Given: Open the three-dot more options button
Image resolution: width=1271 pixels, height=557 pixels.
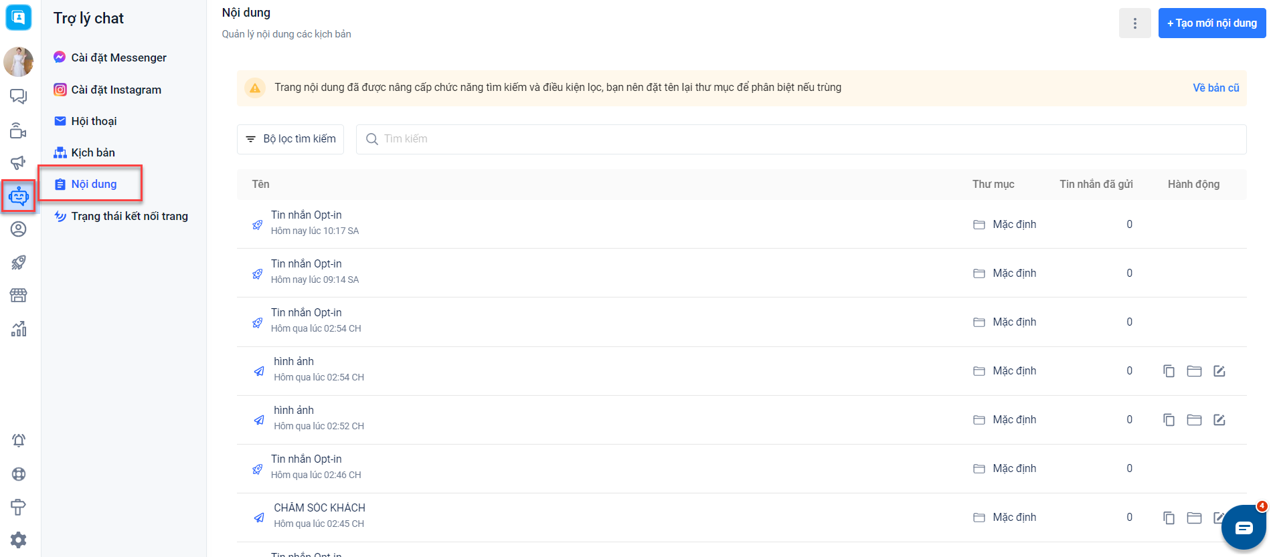Looking at the screenshot, I should coord(1135,23).
